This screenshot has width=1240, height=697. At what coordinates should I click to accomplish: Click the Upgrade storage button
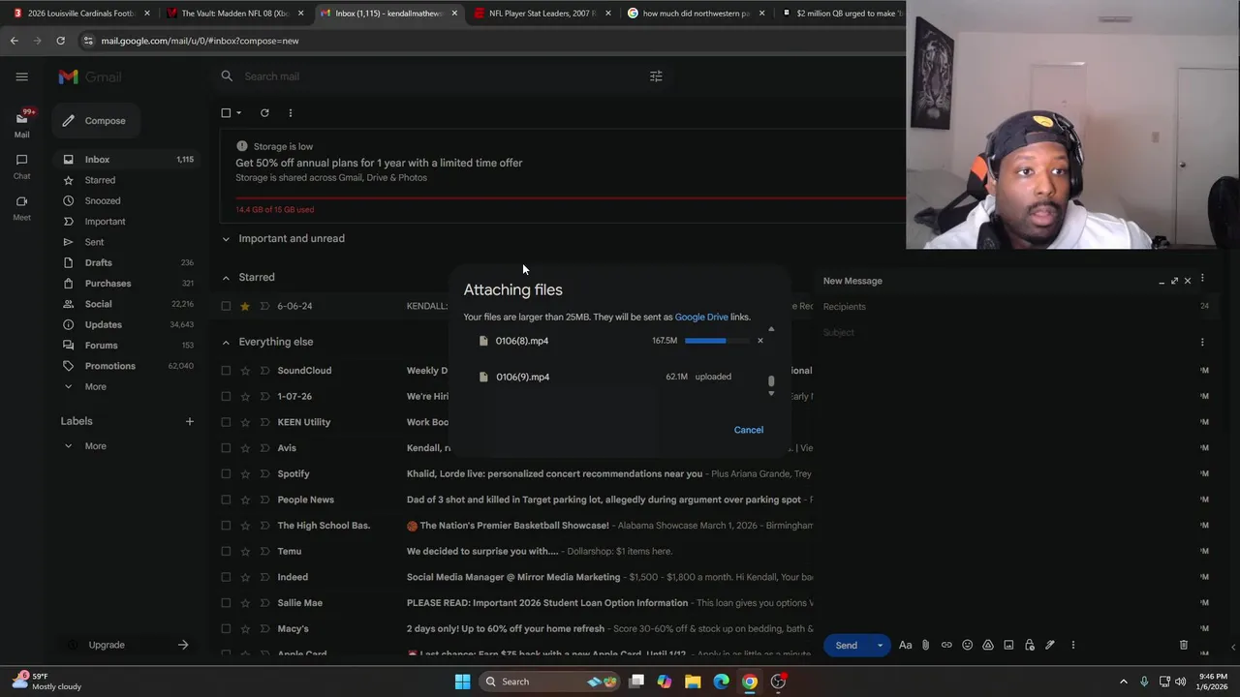[130, 645]
